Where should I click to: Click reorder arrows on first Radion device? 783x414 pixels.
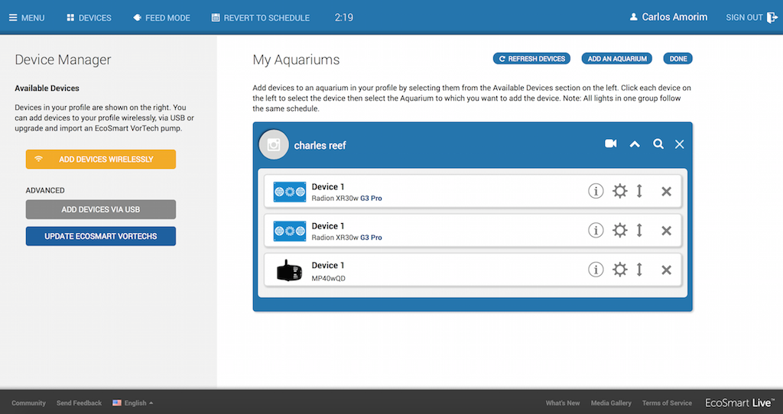tap(639, 191)
